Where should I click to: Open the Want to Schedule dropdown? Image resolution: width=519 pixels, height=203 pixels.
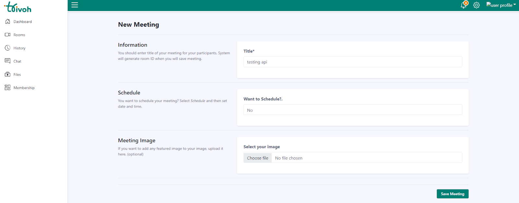[353, 110]
